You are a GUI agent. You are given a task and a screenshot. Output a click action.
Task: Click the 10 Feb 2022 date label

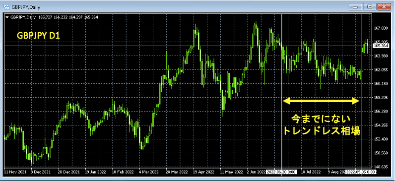click(x=123, y=172)
